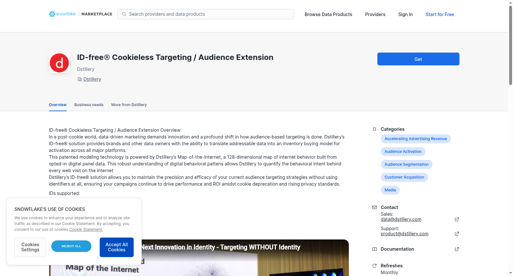Click the Documentation book icon
This screenshot has width=513, height=276.
pos(374,249)
